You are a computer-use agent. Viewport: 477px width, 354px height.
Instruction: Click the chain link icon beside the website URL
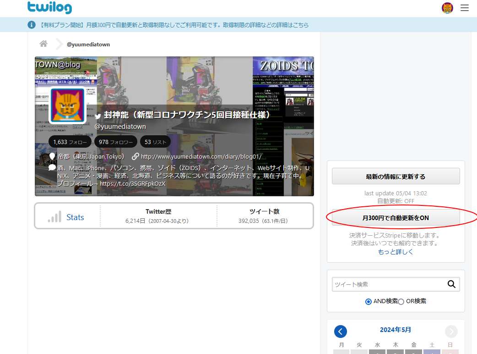coord(136,156)
